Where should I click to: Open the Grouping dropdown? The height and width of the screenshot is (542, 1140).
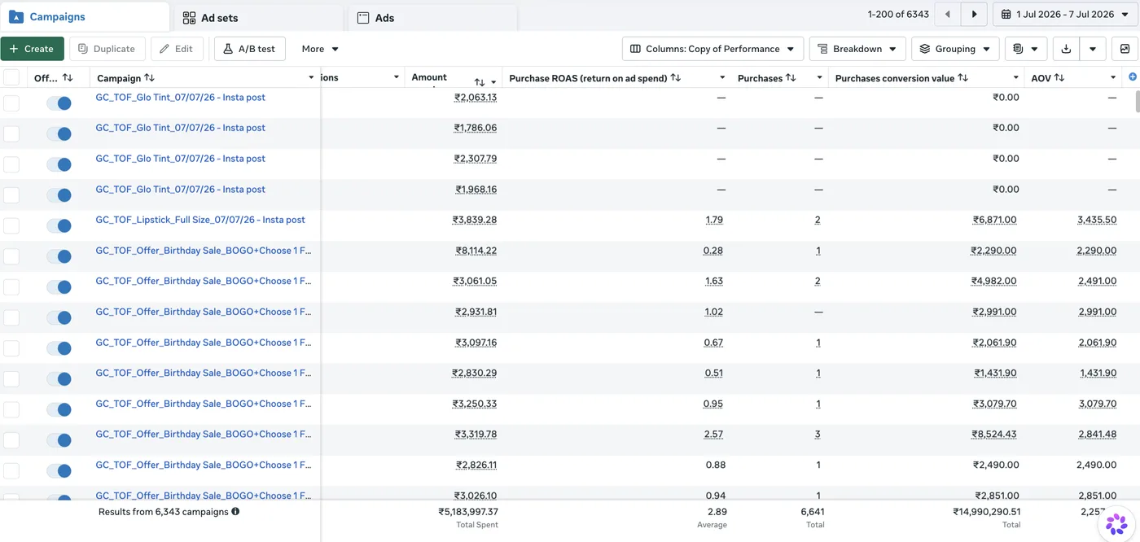coord(955,49)
